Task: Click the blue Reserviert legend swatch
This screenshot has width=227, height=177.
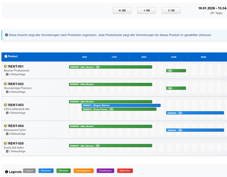Action: tap(46, 171)
